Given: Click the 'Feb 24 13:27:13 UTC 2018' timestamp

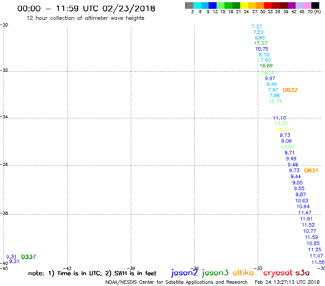Looking at the screenshot, I should point(287,282).
